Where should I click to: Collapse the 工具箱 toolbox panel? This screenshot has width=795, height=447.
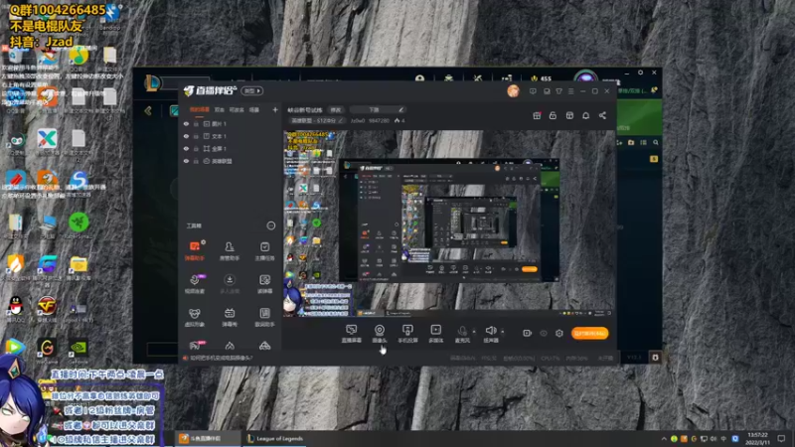[270, 225]
